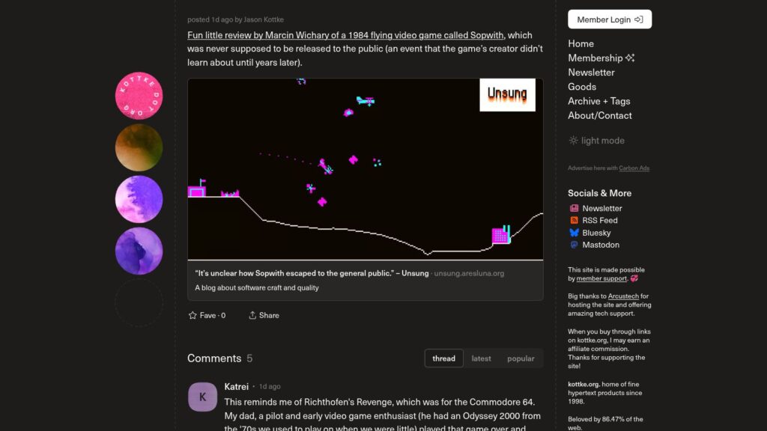Click the Unsung logo badge on image
This screenshot has width=767, height=431.
[x=507, y=95]
